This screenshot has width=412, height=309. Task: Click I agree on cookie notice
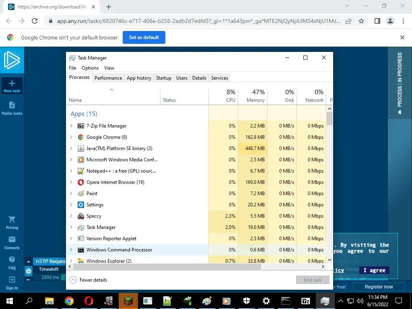pos(374,270)
